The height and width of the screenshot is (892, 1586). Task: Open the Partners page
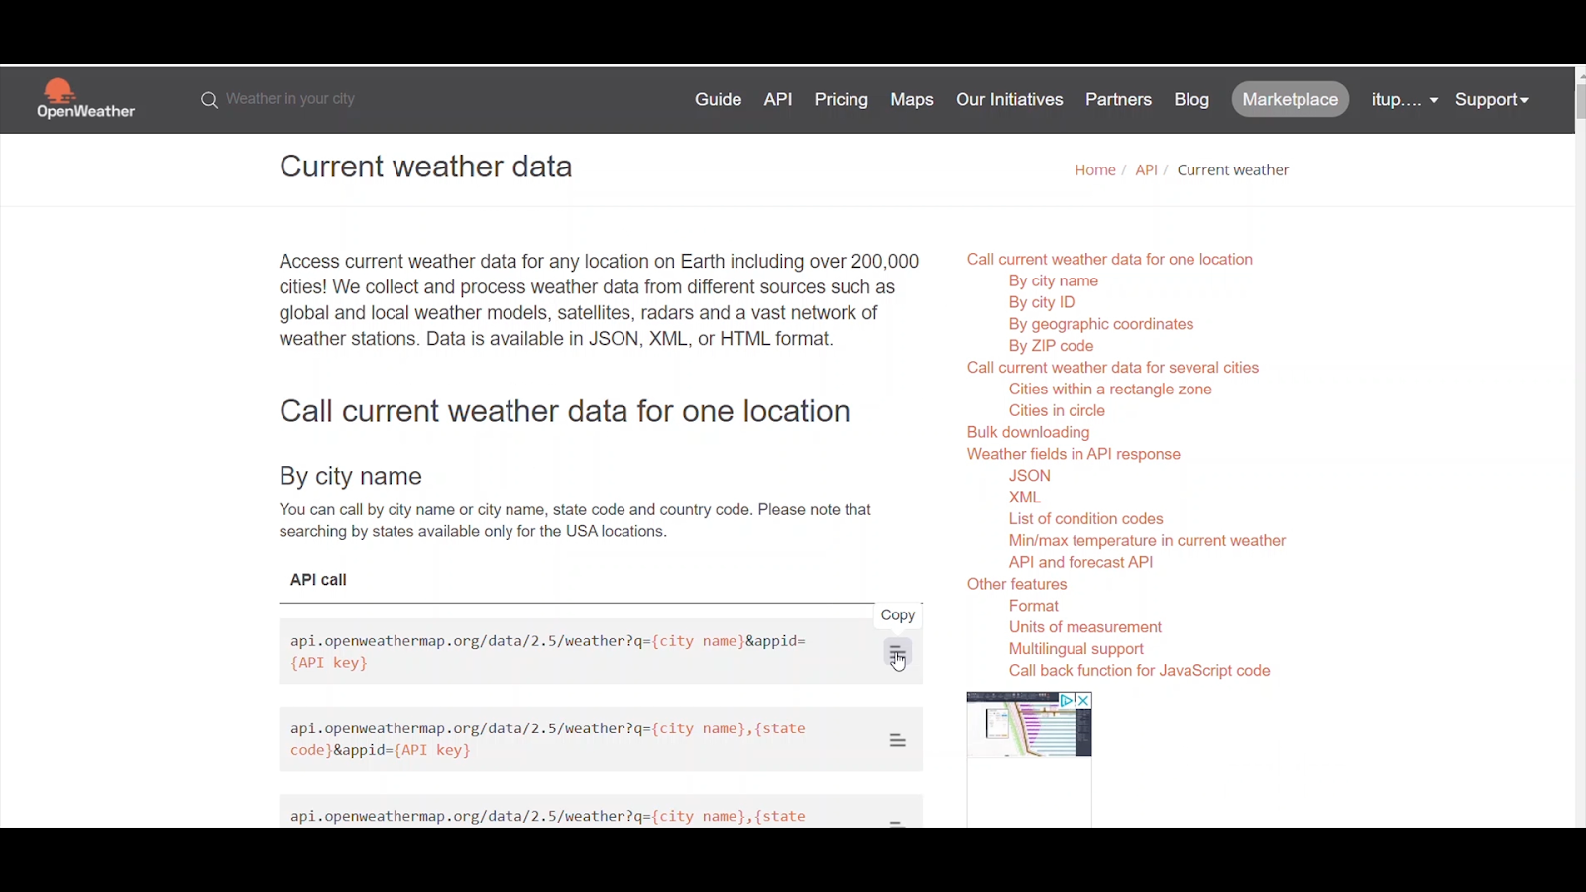[x=1118, y=100]
